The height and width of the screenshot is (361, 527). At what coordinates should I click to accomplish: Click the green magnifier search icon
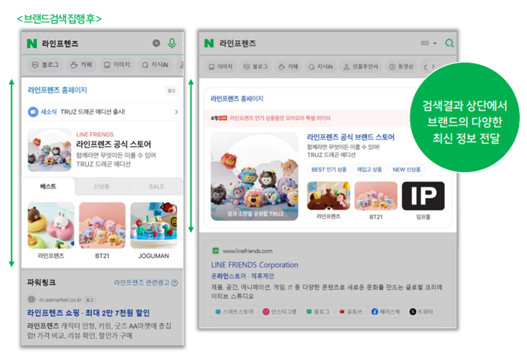[449, 43]
